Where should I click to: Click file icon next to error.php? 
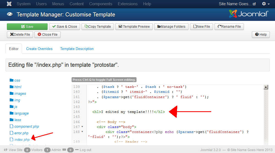coord(12,133)
